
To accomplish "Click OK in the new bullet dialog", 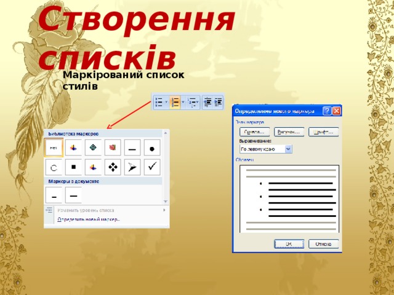I will pyautogui.click(x=289, y=244).
